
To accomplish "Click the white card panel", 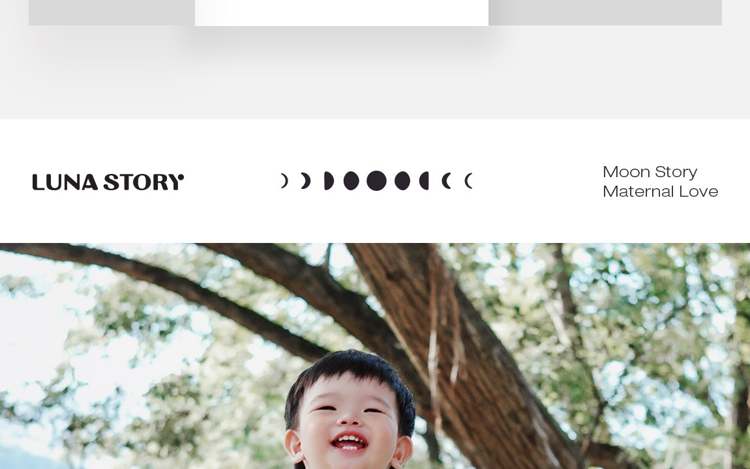I will click(342, 13).
